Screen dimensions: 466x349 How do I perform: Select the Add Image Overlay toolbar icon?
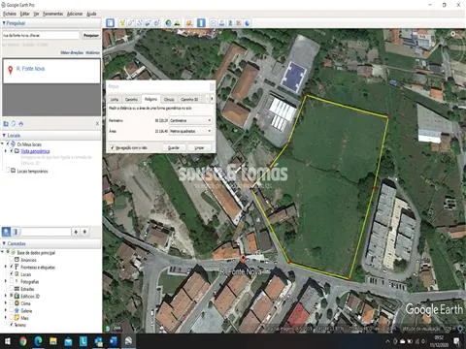[149, 23]
